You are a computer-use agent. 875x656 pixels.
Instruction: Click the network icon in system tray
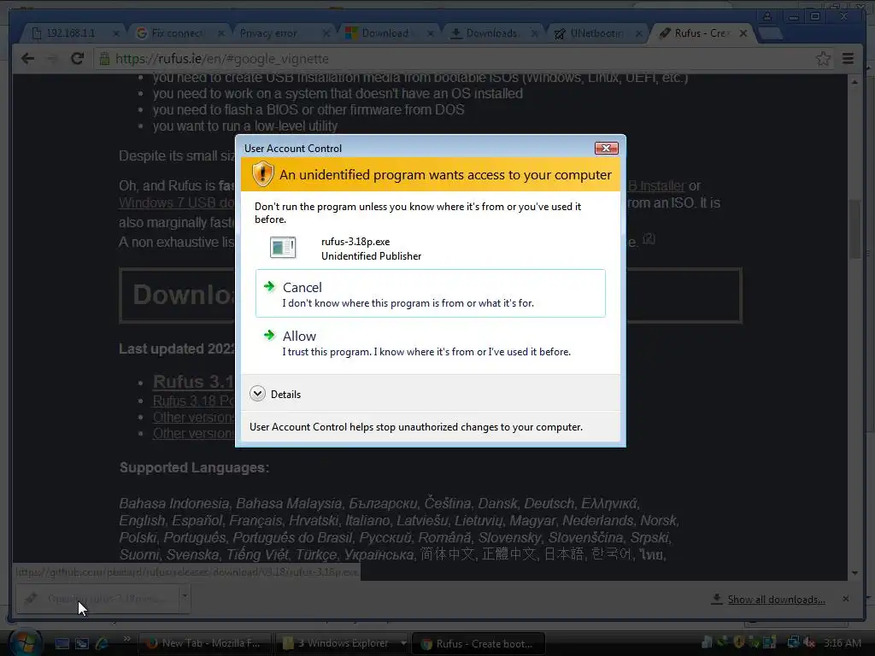coord(793,643)
